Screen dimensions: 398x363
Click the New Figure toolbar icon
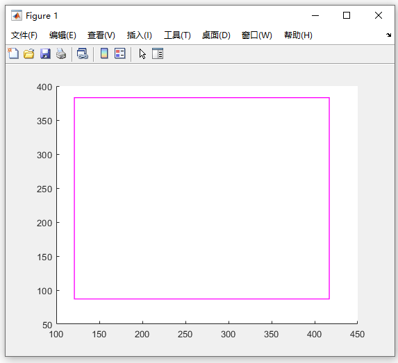click(13, 53)
